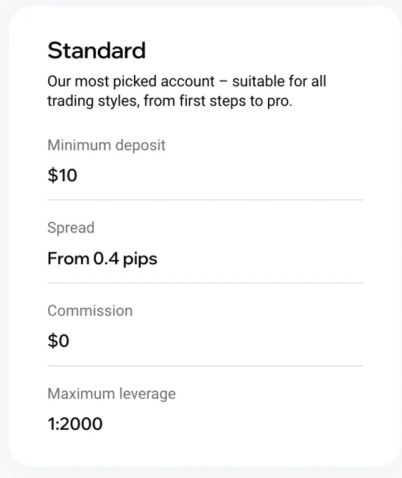The width and height of the screenshot is (402, 478).
Task: Click the Commission label
Action: point(90,311)
